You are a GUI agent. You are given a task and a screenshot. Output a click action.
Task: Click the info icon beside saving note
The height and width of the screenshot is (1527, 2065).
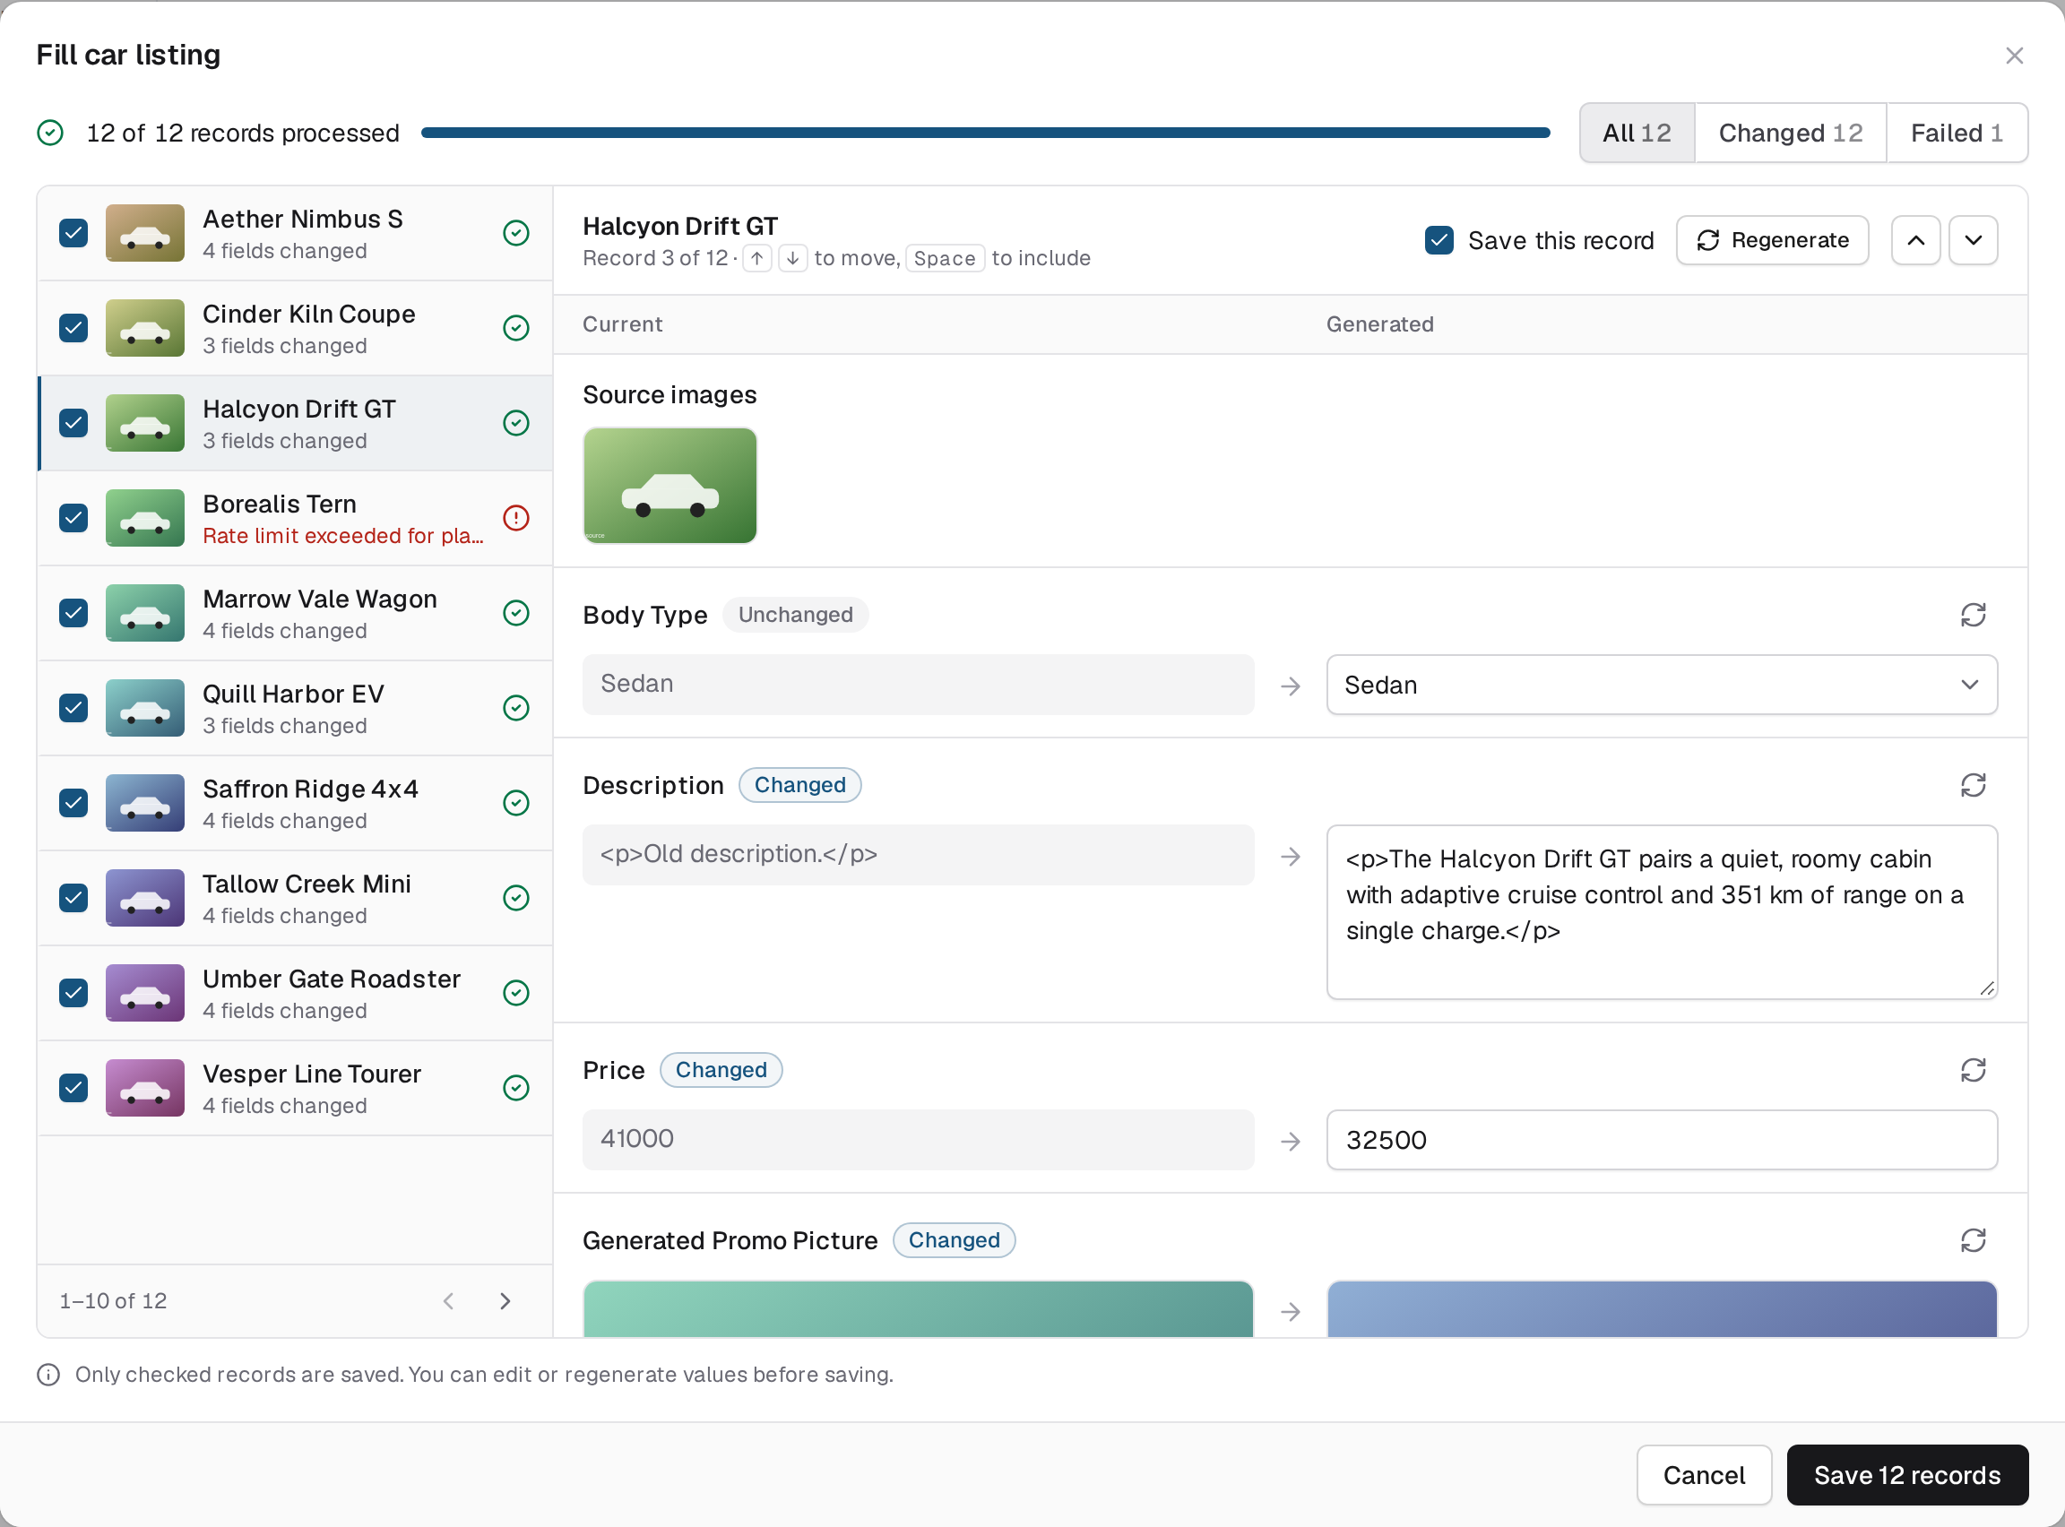[48, 1375]
